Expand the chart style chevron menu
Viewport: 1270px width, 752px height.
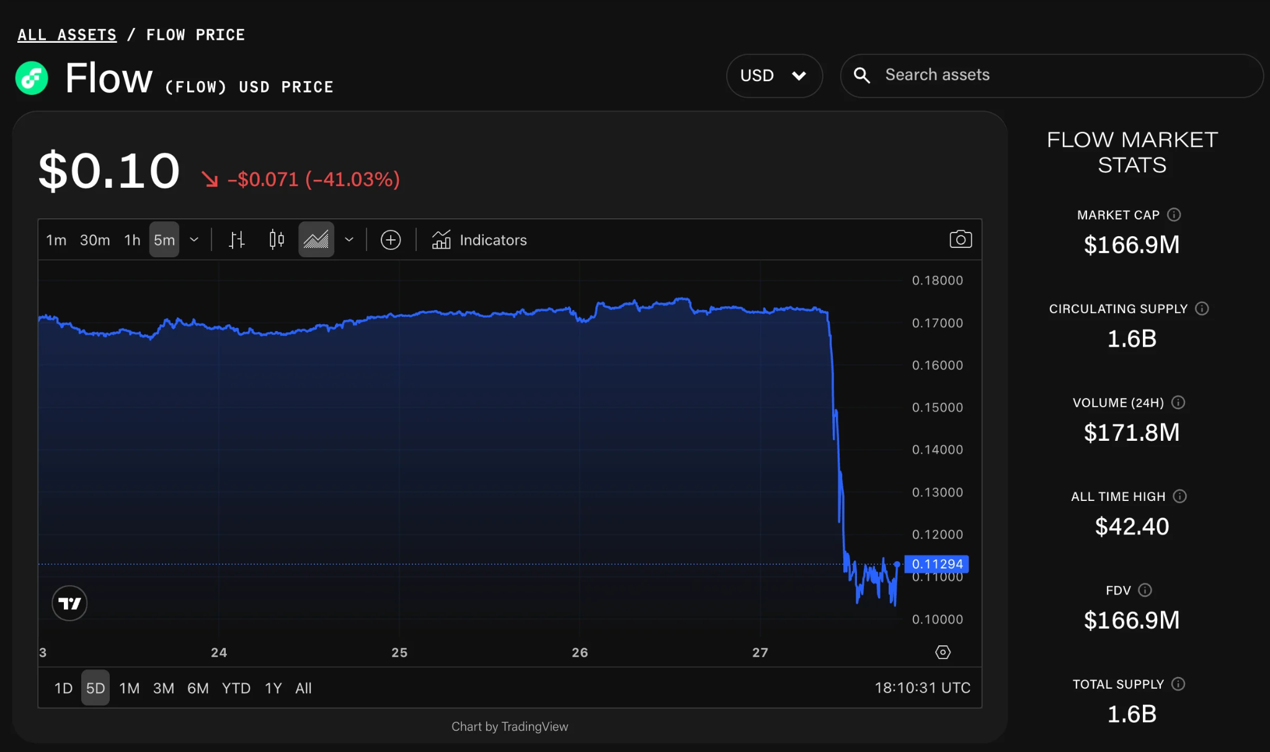[x=349, y=240]
